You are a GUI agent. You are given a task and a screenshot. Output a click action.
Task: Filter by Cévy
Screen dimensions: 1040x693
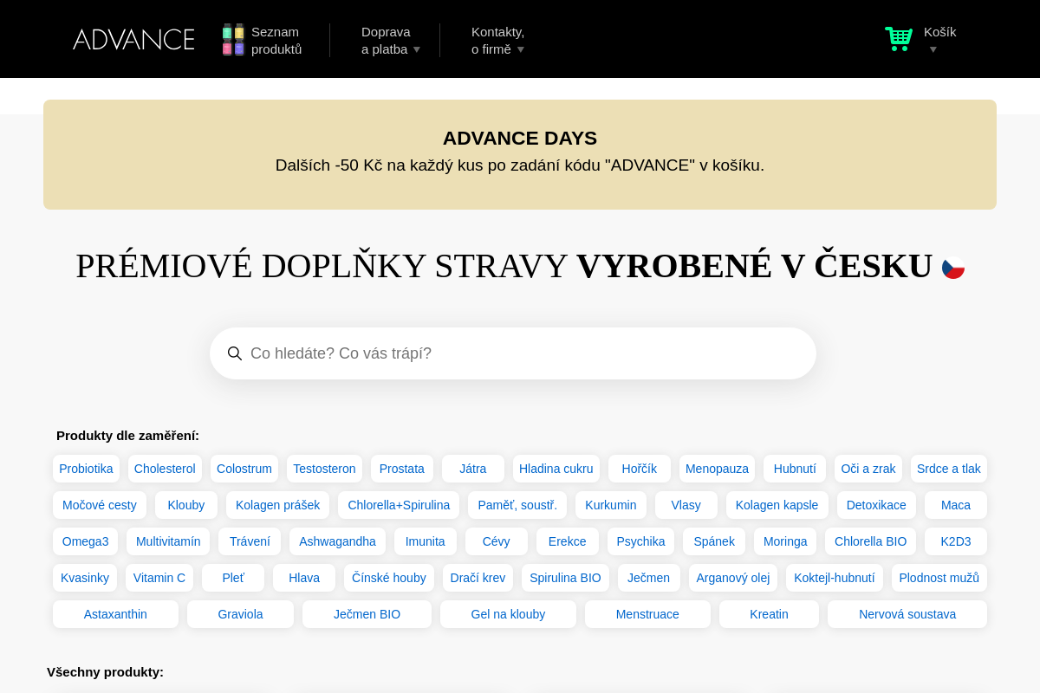[497, 541]
